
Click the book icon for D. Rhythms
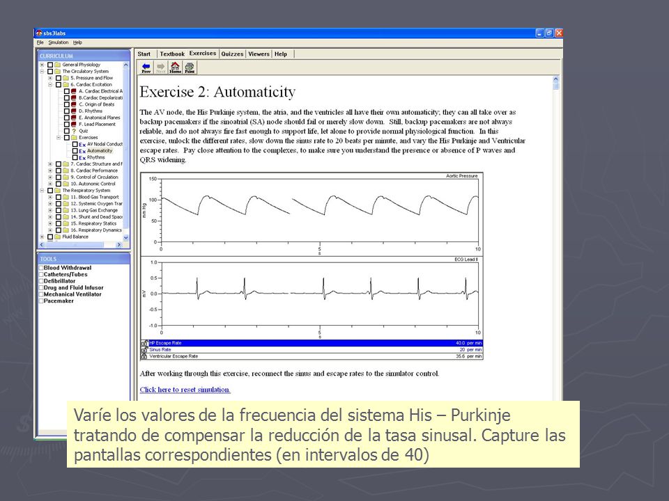click(x=74, y=111)
